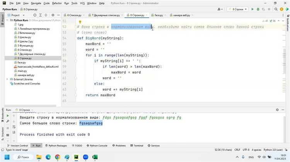Click the intention lightbulb icon in editor
This screenshot has height=162, width=290.
coord(80,22)
